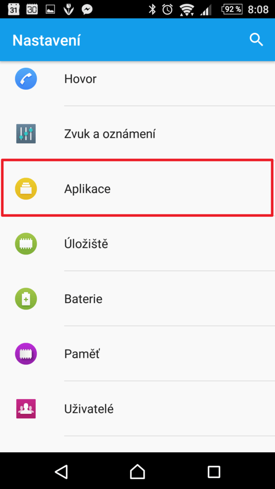The height and width of the screenshot is (489, 275).
Task: Tap the Android home navigation button
Action: pos(137,471)
